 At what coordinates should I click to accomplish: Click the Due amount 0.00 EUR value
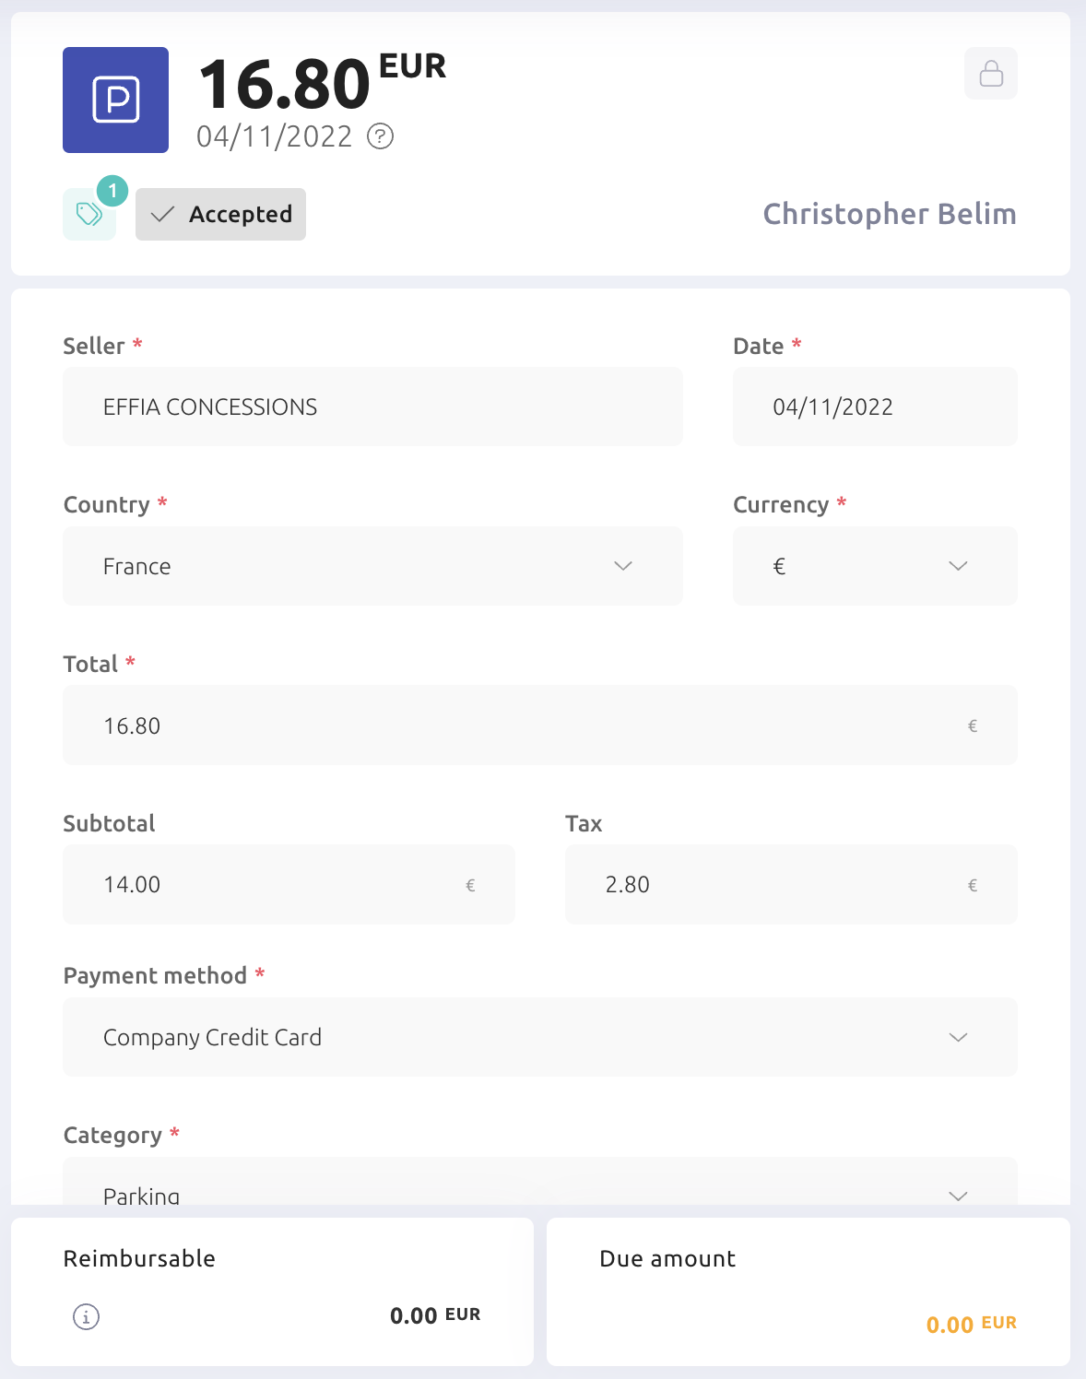pyautogui.click(x=972, y=1325)
